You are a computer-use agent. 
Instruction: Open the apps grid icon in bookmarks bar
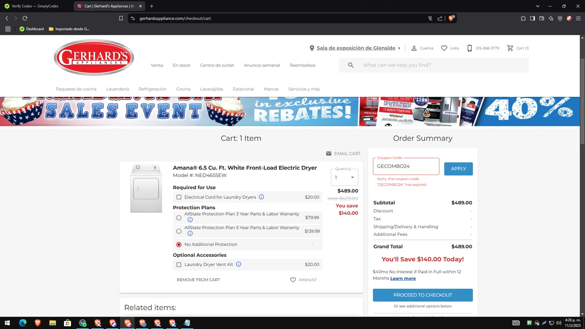pyautogui.click(x=8, y=29)
